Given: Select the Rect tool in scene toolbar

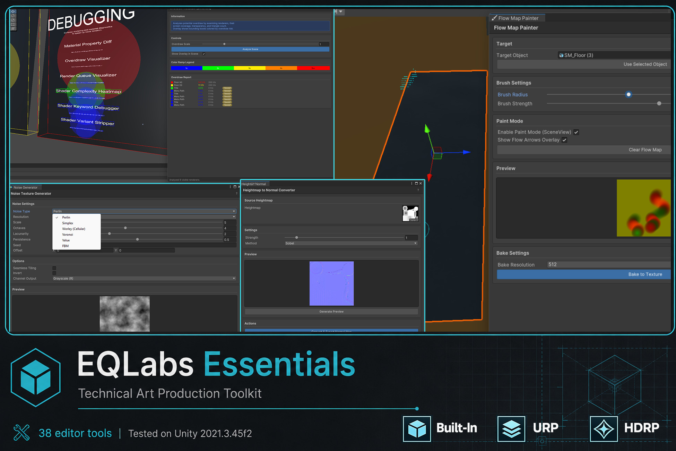Looking at the screenshot, I should click(x=13, y=24).
